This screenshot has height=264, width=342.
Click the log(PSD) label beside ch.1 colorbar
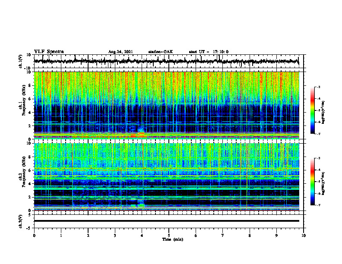[x=323, y=113]
